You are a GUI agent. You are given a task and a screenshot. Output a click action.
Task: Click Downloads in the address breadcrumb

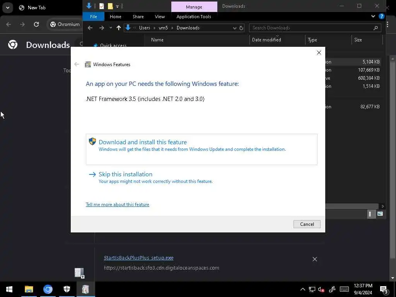coord(188,28)
